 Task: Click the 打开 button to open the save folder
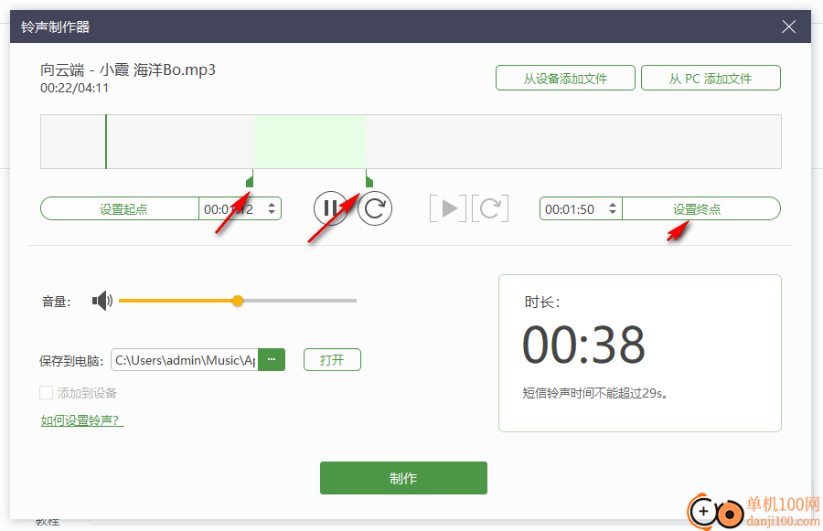(x=332, y=359)
